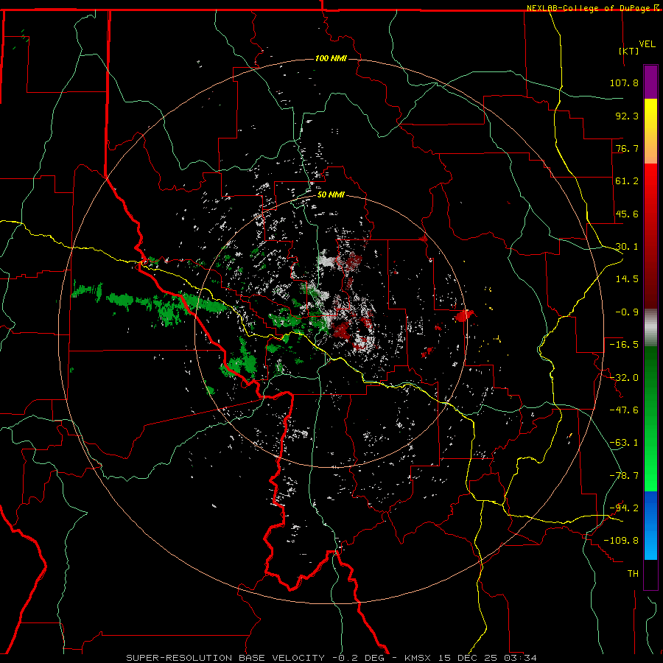Select the -63.1 legend value
663x663 pixels.
[624, 443]
